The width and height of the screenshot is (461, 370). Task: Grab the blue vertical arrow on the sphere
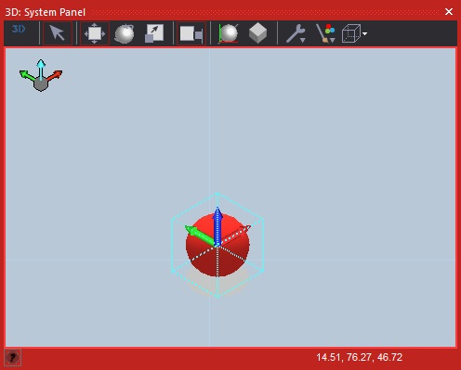point(217,225)
